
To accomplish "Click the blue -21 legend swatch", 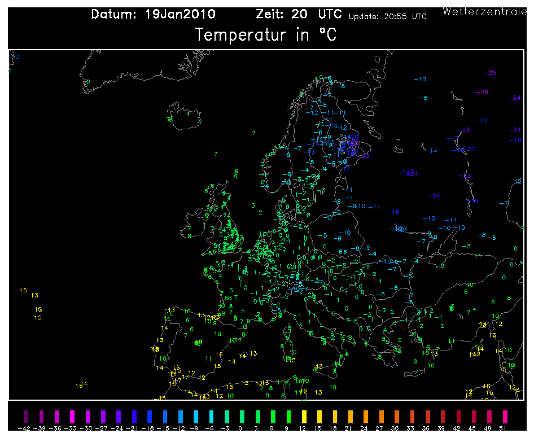I will point(133,417).
